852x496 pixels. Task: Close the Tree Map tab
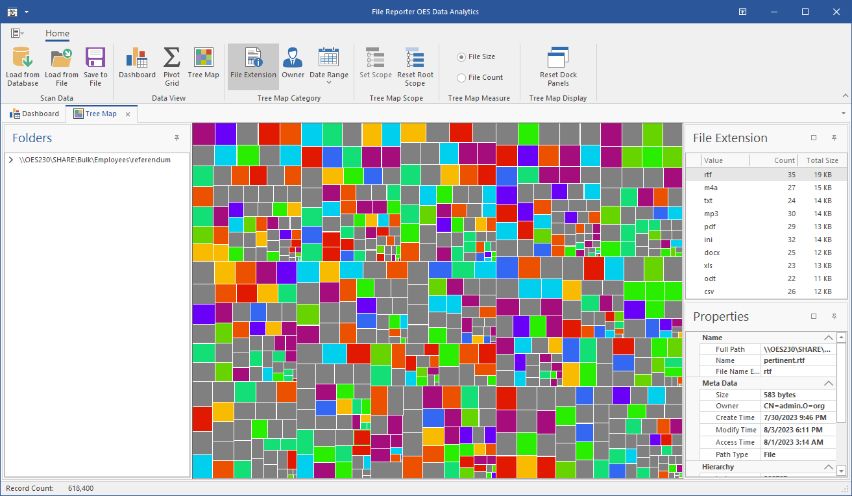128,114
